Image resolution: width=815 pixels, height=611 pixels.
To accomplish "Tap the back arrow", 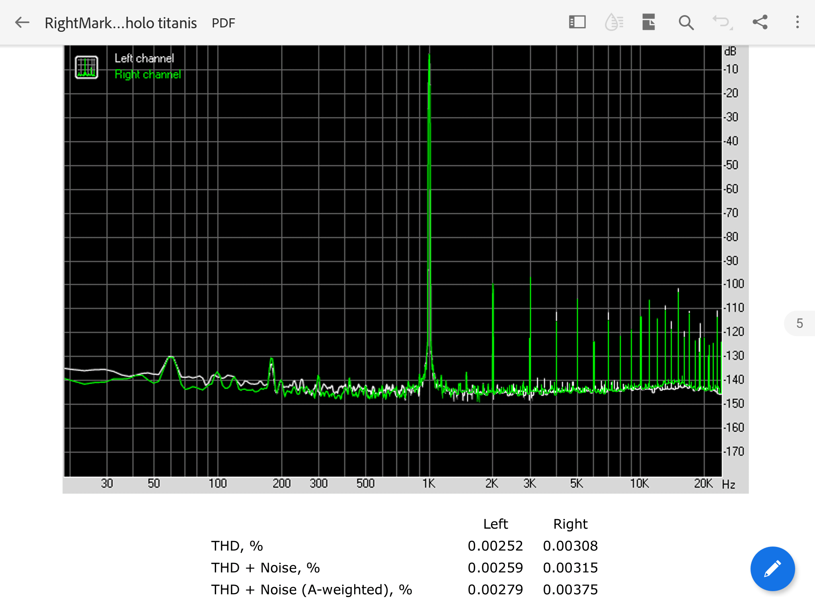I will pos(22,22).
